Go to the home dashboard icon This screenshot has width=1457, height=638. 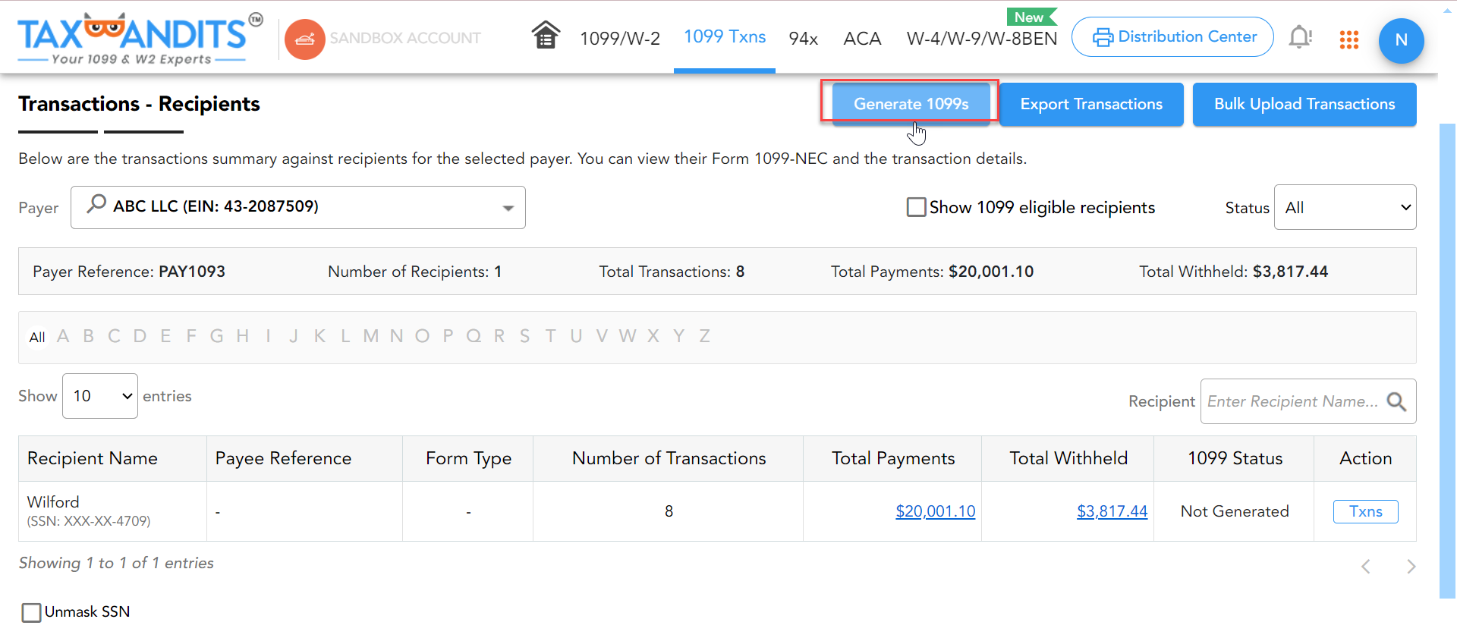click(x=546, y=35)
